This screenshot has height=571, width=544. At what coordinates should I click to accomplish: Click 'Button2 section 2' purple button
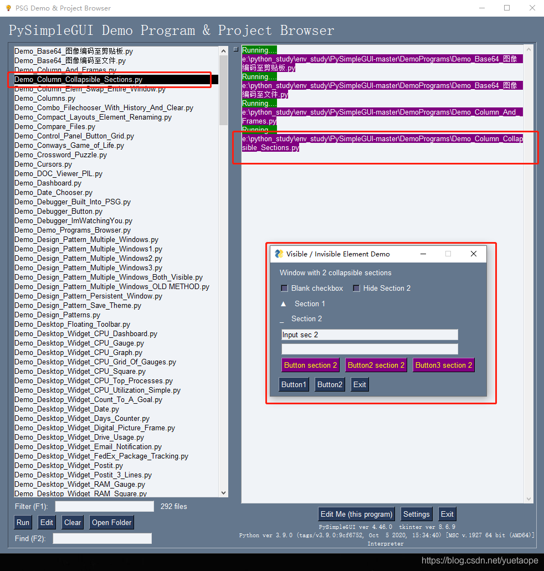point(376,365)
